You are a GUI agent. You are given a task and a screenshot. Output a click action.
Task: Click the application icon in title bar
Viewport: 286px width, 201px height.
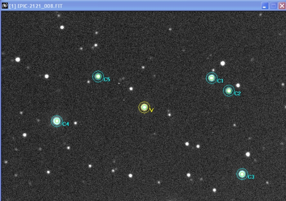click(x=4, y=6)
